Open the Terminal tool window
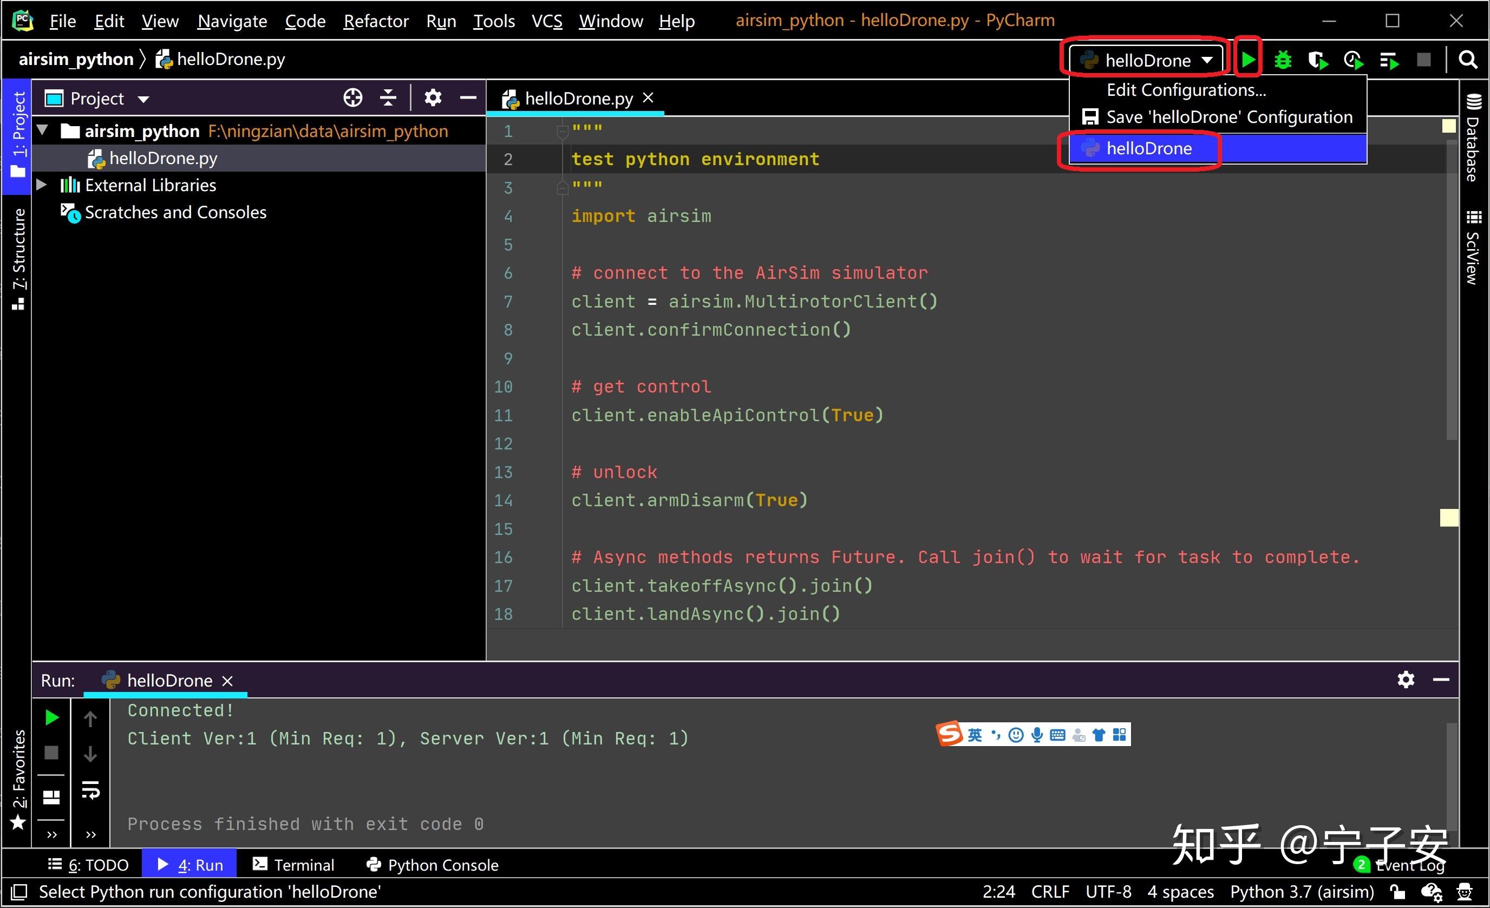The height and width of the screenshot is (908, 1490). coord(294,865)
